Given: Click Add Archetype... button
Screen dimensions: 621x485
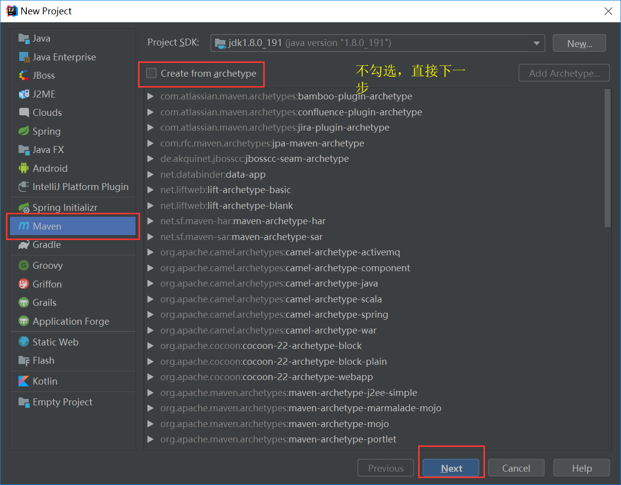Looking at the screenshot, I should point(564,73).
